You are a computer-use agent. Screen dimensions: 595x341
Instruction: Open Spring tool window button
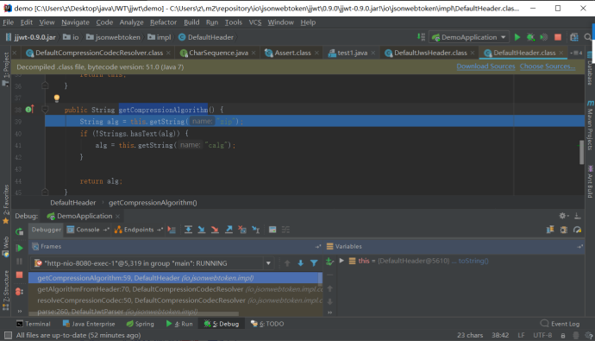click(140, 324)
